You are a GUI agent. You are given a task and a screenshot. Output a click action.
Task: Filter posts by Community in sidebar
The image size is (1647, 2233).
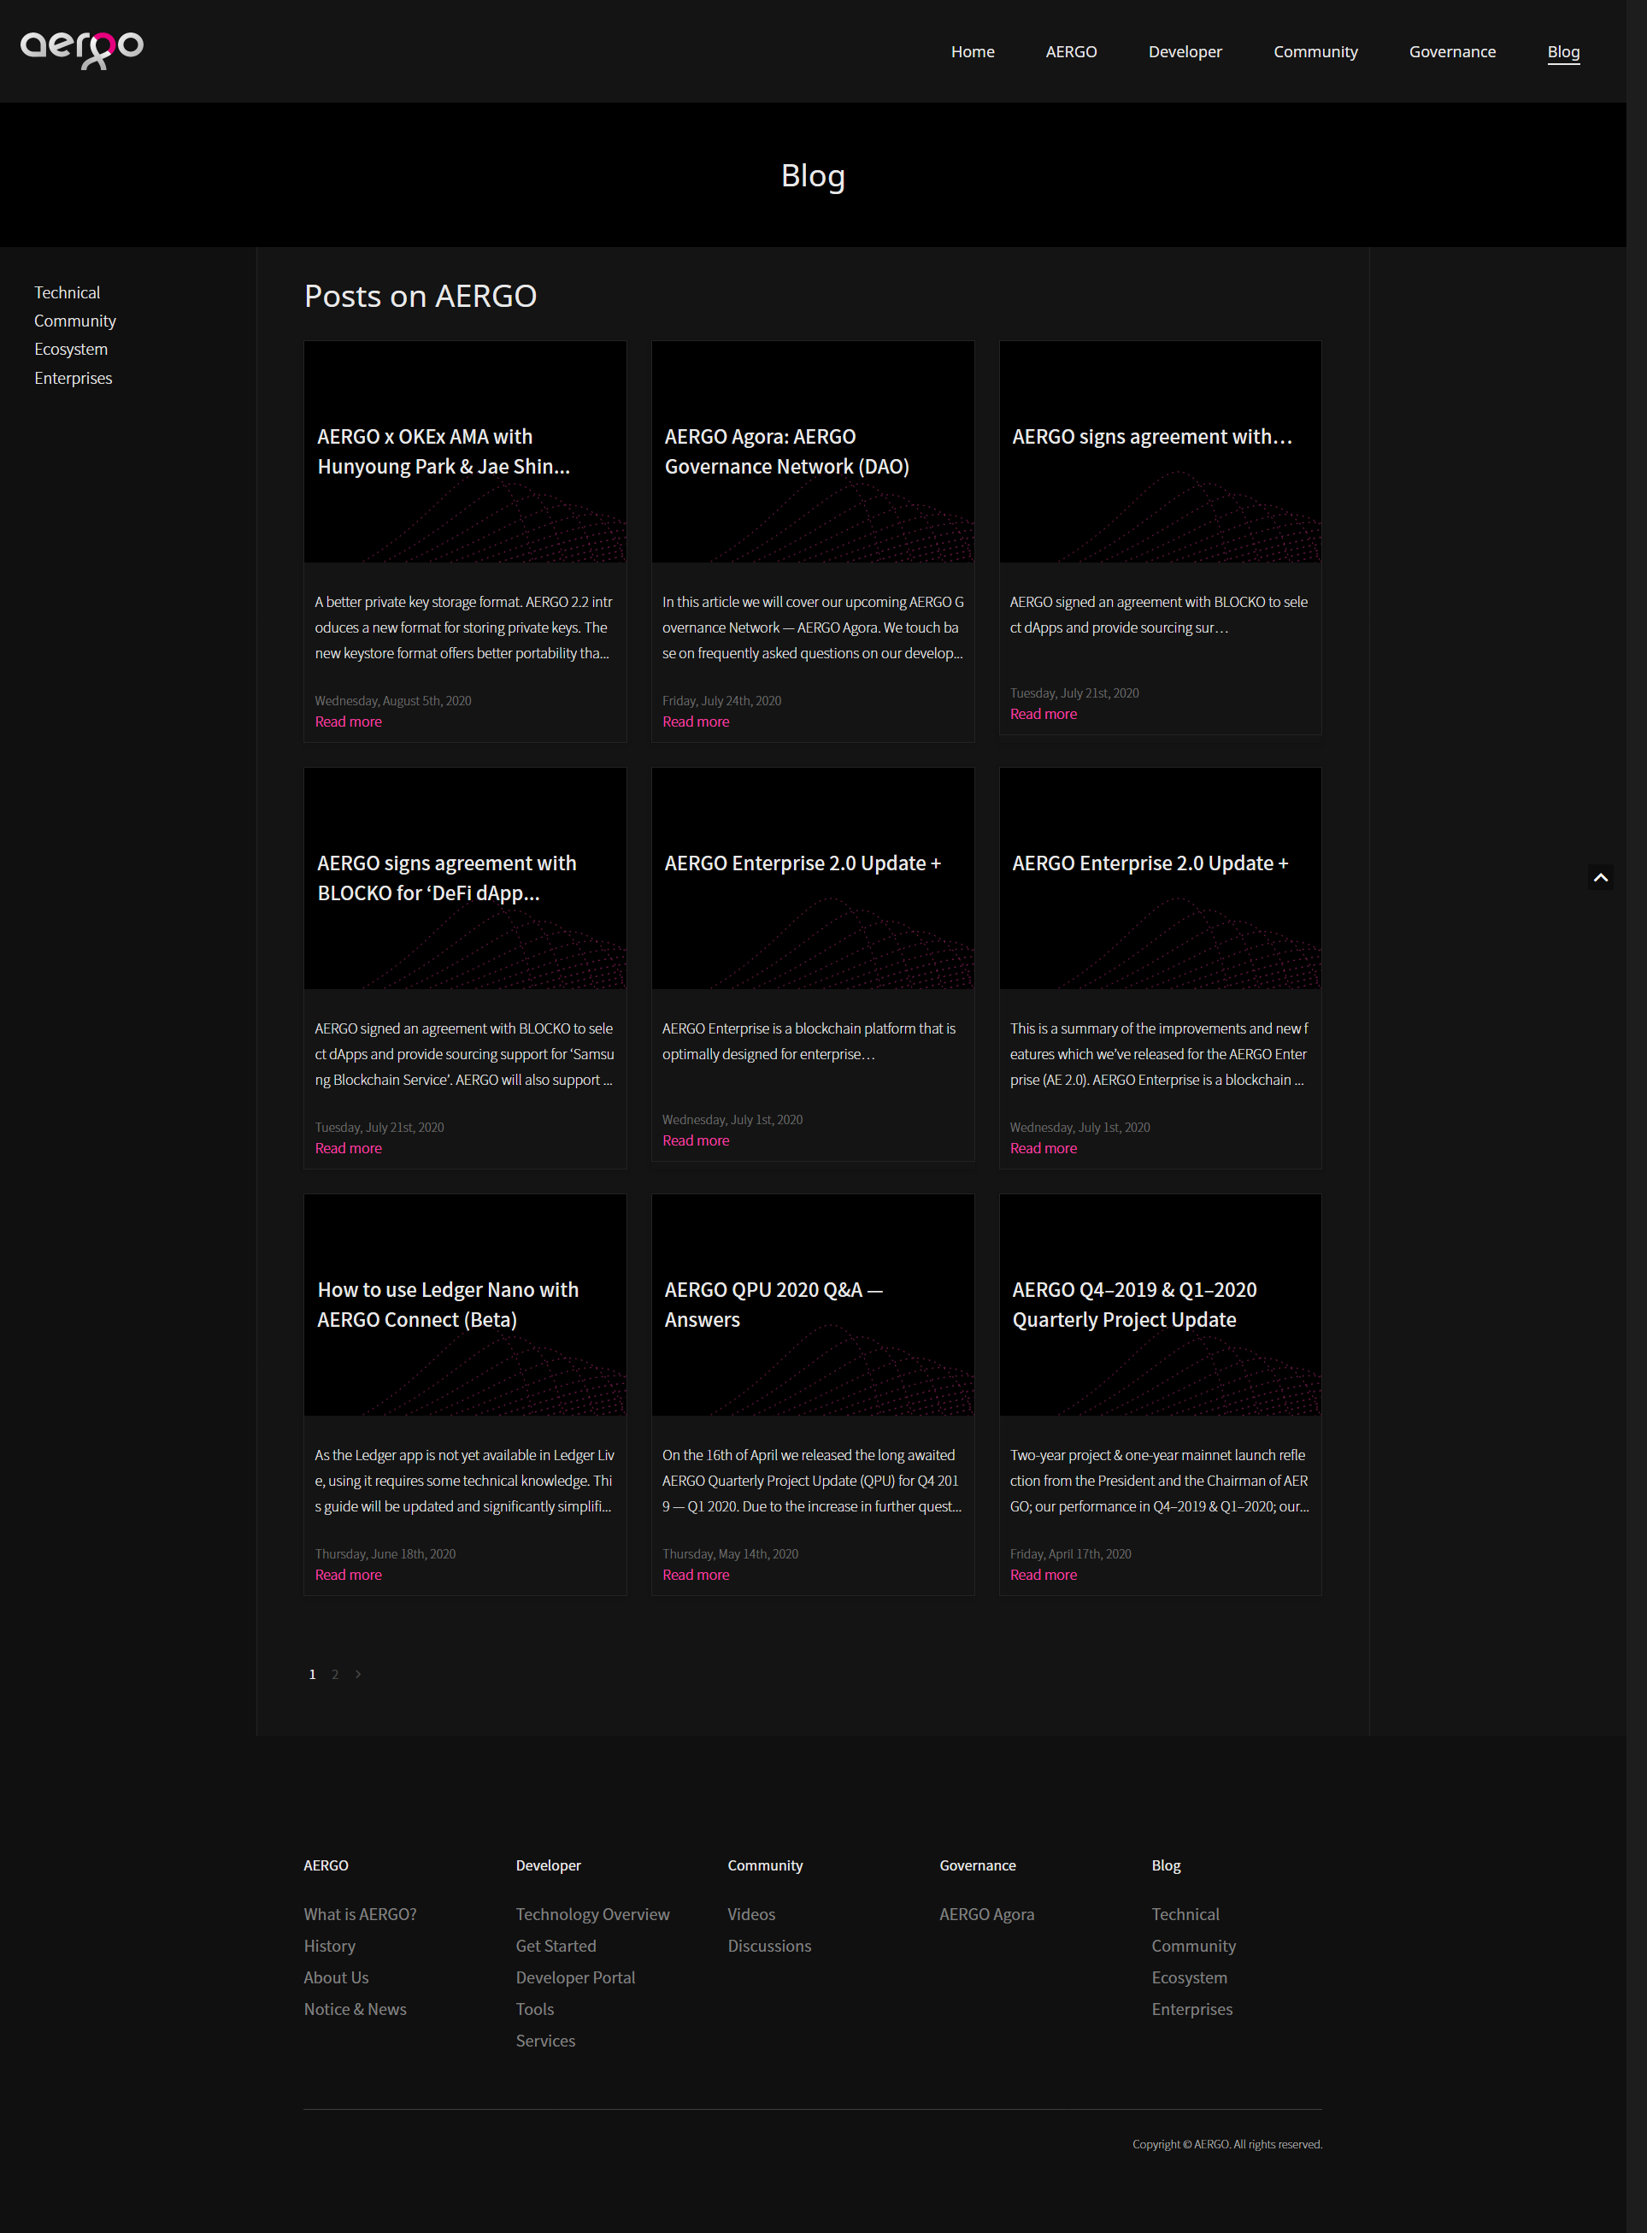74,321
